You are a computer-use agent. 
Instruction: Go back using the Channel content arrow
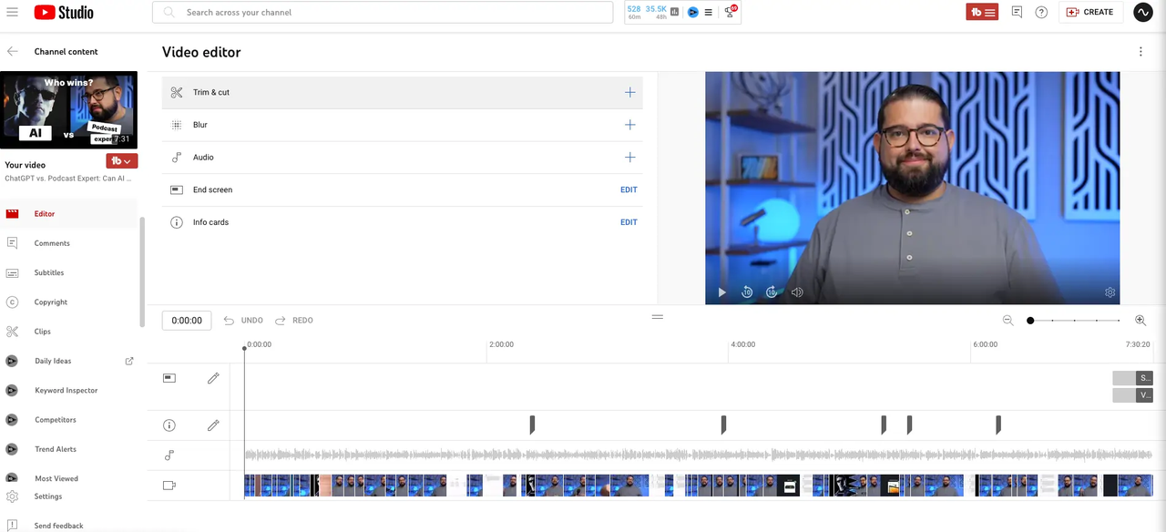click(x=13, y=52)
